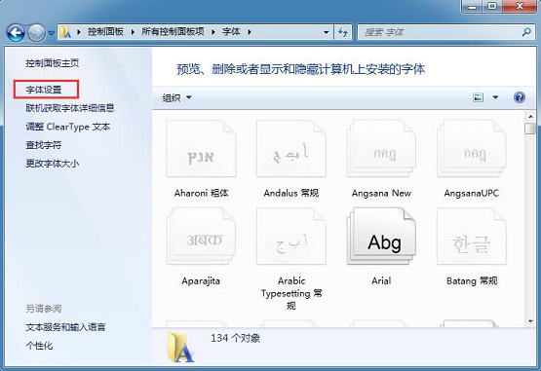Expand arrow after 所有控制面板项 breadcrumb
Viewport: 541px width, 371px height.
pyautogui.click(x=213, y=32)
